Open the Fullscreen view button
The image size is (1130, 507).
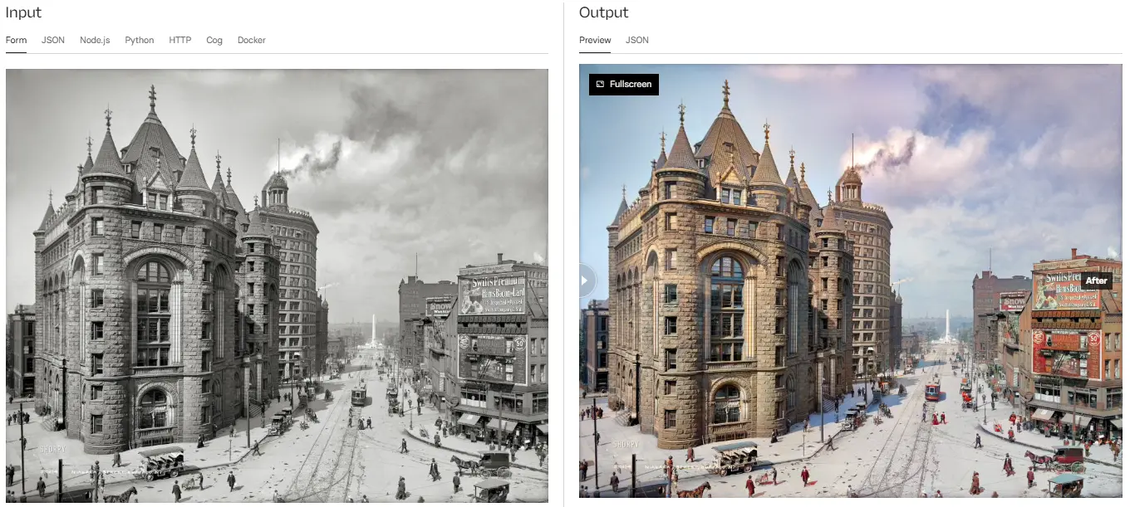[x=624, y=85]
